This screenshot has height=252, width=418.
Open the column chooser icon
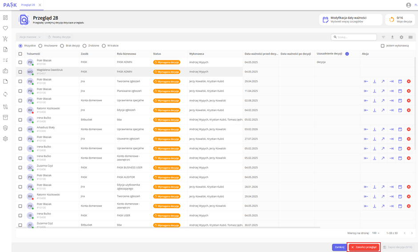[410, 37]
